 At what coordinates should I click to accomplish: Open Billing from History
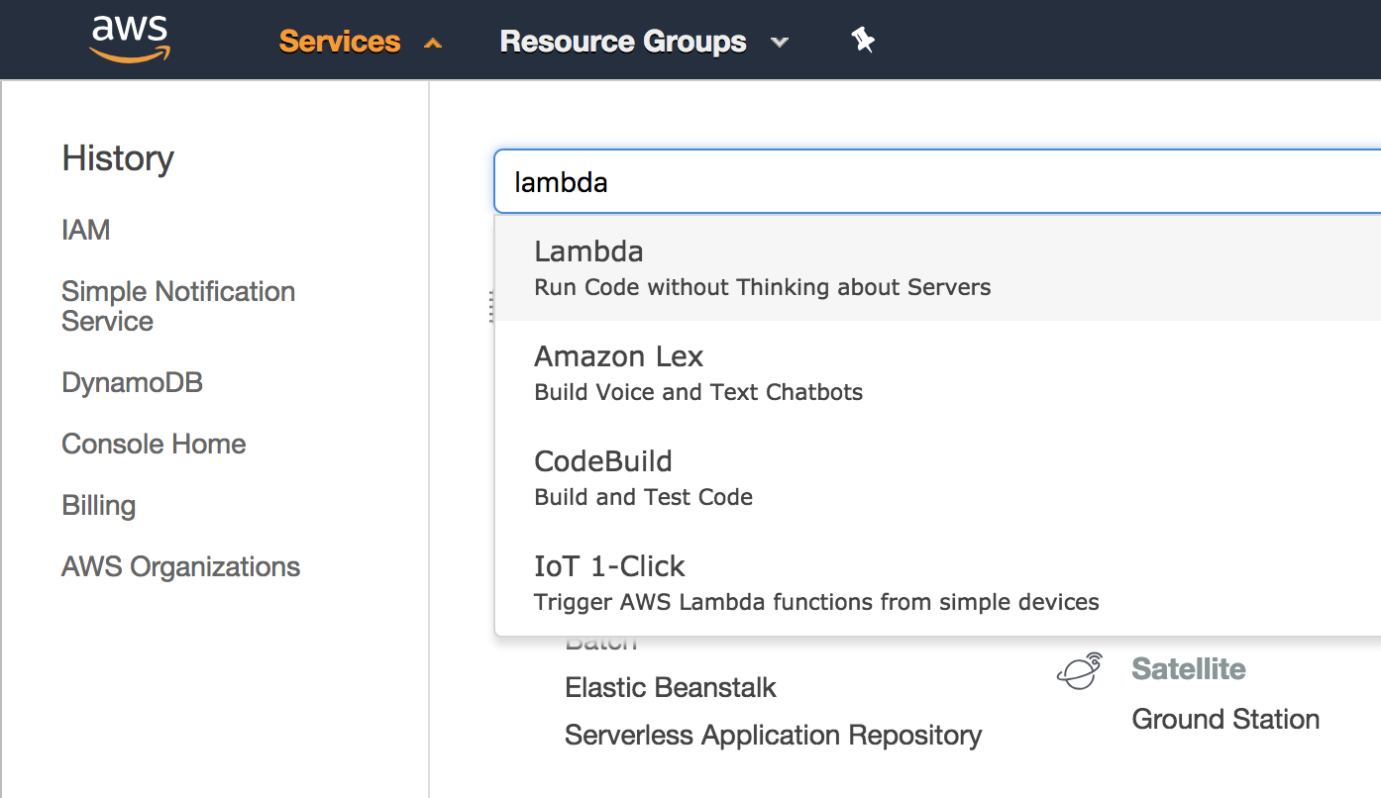click(98, 505)
